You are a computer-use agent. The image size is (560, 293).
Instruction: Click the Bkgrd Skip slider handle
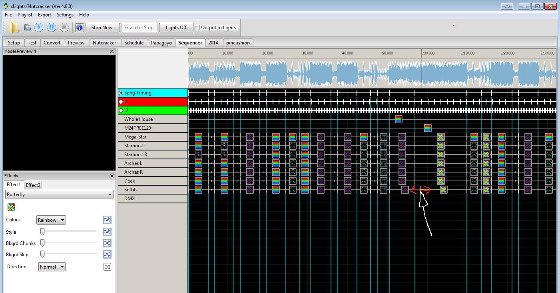tap(42, 254)
